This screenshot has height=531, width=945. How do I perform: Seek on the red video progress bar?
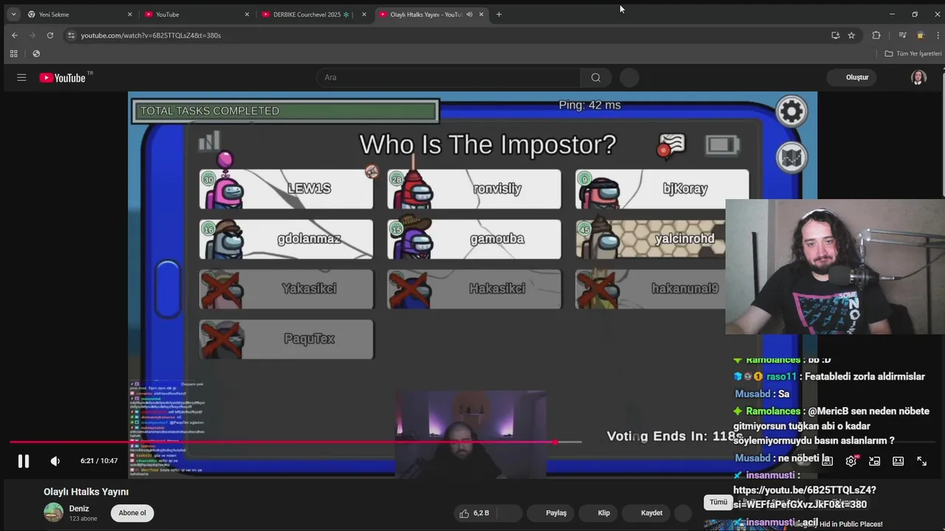pos(295,442)
